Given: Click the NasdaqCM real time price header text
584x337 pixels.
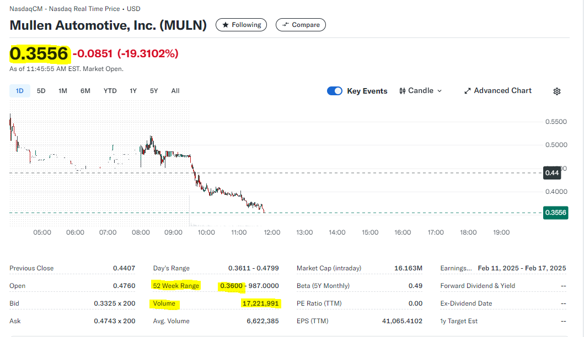Looking at the screenshot, I should point(75,9).
